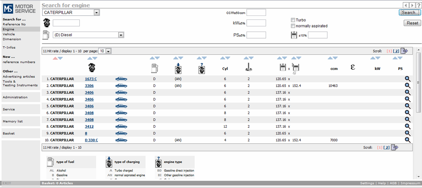
Task: Open Administration in sidebar
Action: click(x=15, y=97)
